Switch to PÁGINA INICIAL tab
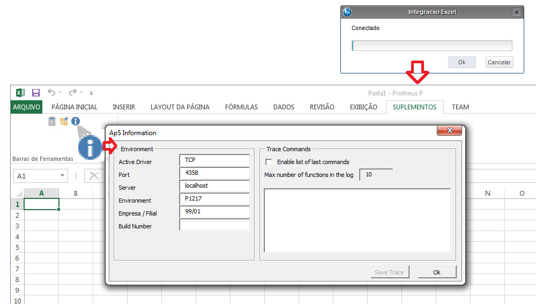 [75, 107]
